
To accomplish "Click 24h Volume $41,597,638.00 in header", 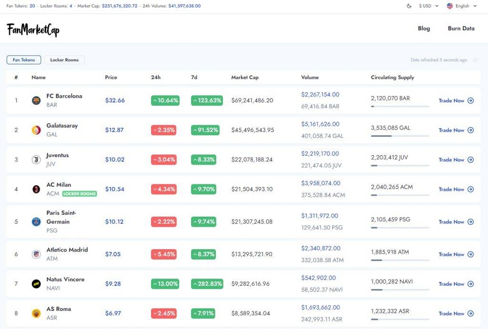I will click(184, 6).
